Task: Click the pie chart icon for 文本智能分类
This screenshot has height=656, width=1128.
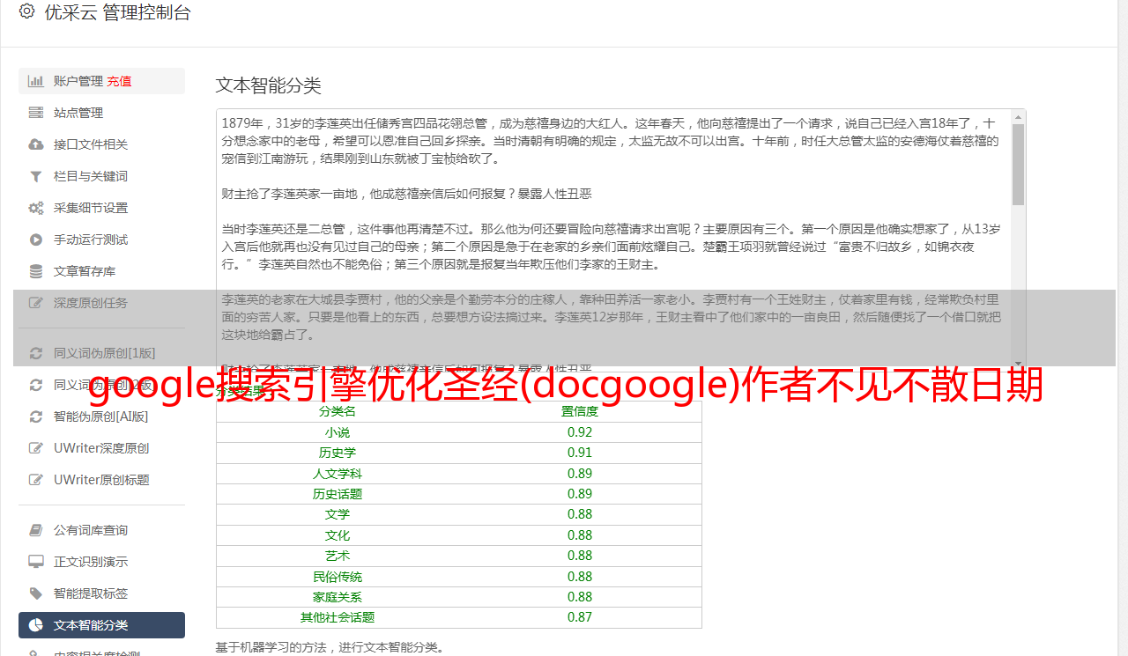Action: click(x=36, y=625)
